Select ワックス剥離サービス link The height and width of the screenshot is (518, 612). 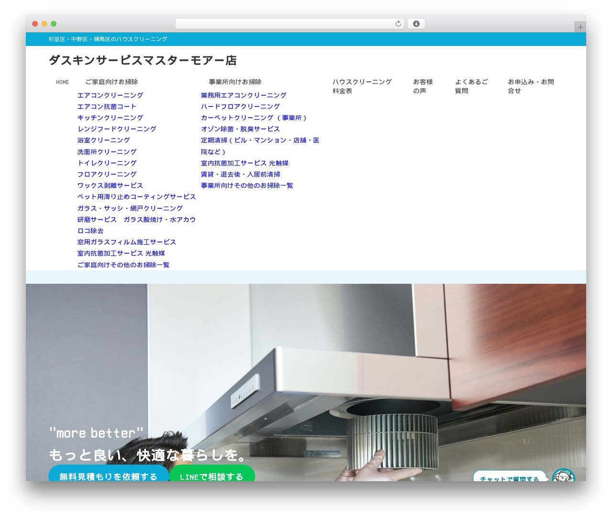coord(110,185)
